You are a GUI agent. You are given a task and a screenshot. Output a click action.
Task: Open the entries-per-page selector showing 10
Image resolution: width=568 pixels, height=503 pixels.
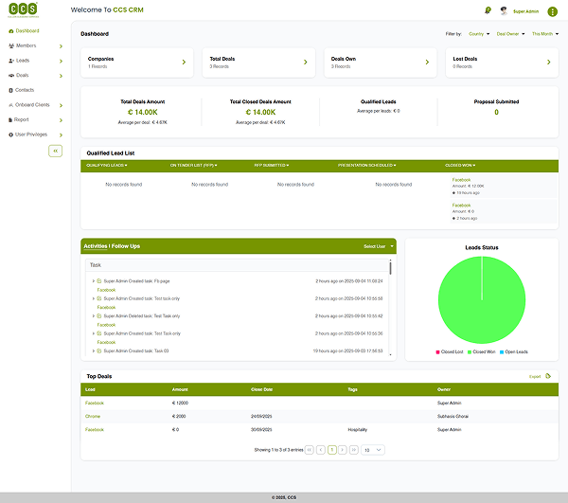click(x=372, y=450)
